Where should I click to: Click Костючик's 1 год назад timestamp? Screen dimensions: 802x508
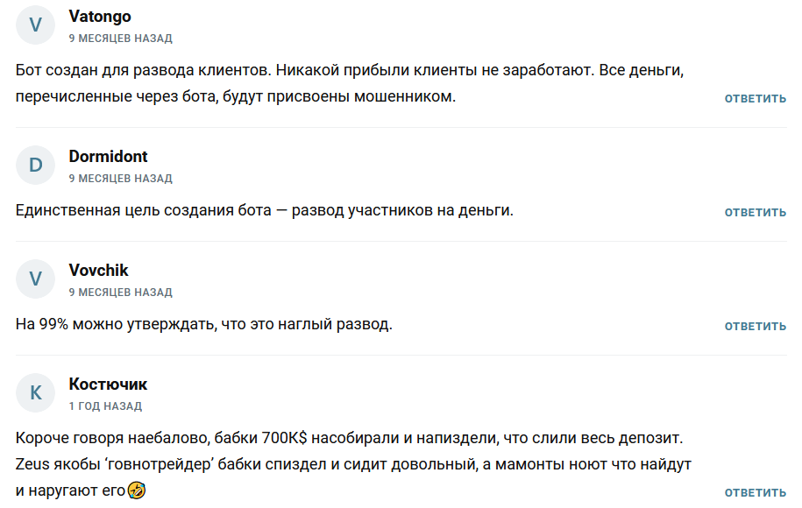(105, 406)
